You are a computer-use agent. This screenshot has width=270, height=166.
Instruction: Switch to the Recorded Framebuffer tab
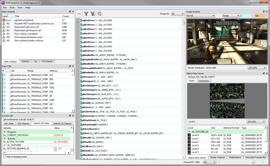click(x=256, y=157)
